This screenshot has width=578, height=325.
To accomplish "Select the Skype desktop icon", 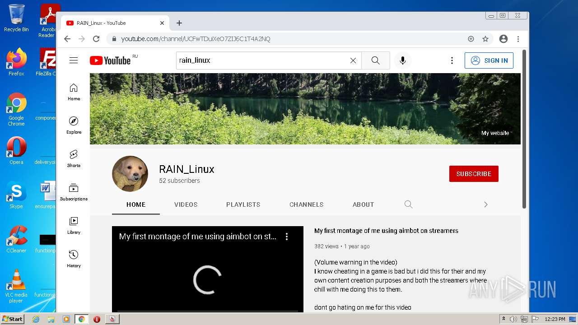I will 16,195.
